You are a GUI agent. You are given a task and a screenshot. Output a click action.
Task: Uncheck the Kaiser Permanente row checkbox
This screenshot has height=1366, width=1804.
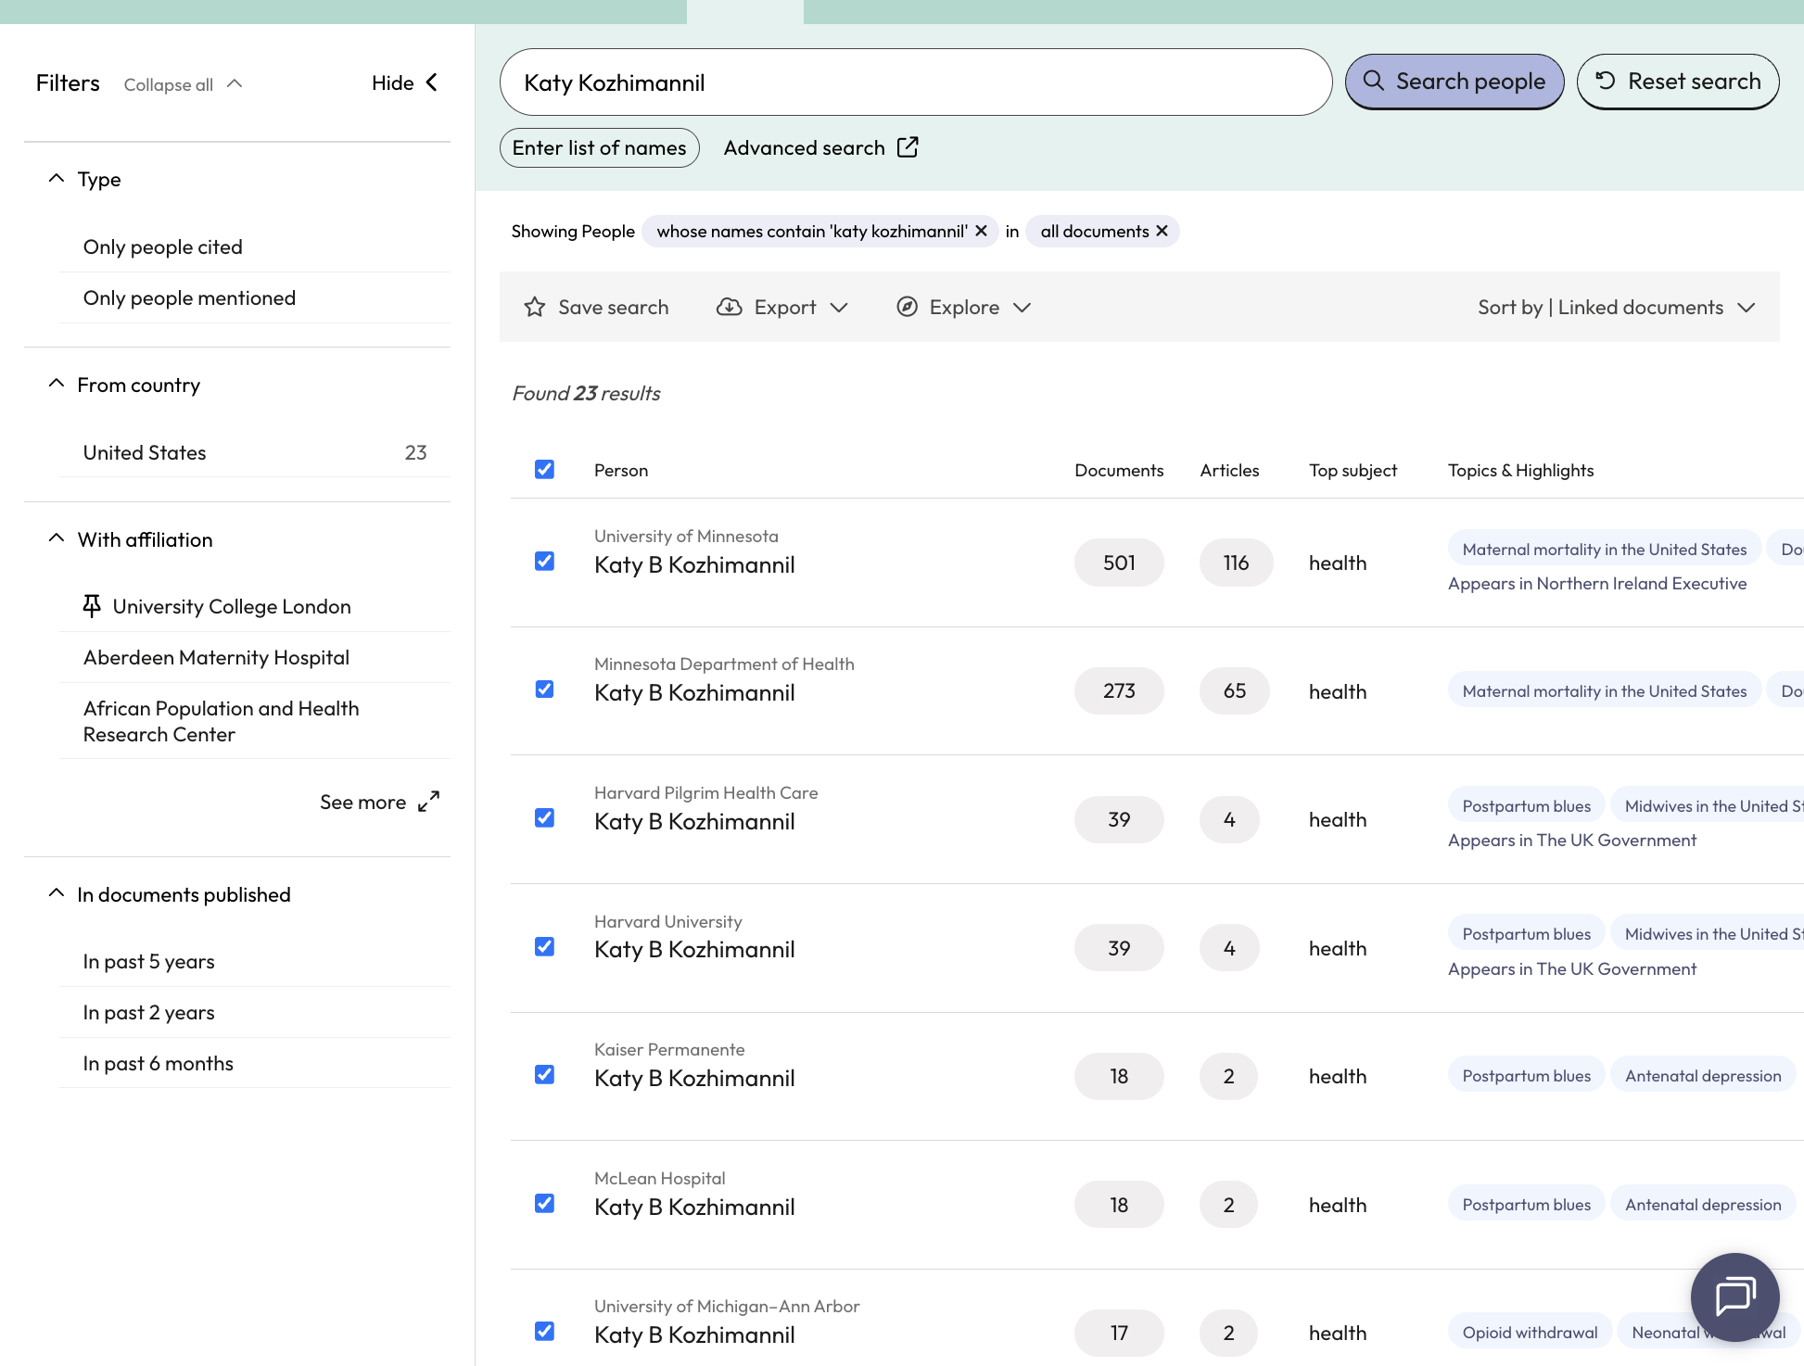click(x=544, y=1074)
